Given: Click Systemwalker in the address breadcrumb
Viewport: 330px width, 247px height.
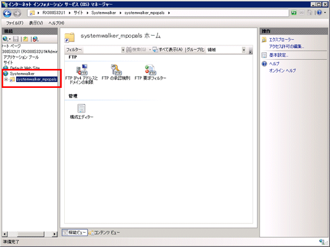Looking at the screenshot, I should [104, 13].
